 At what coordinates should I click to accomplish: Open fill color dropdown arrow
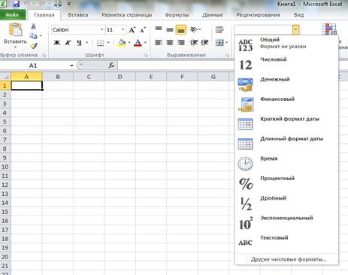129,43
